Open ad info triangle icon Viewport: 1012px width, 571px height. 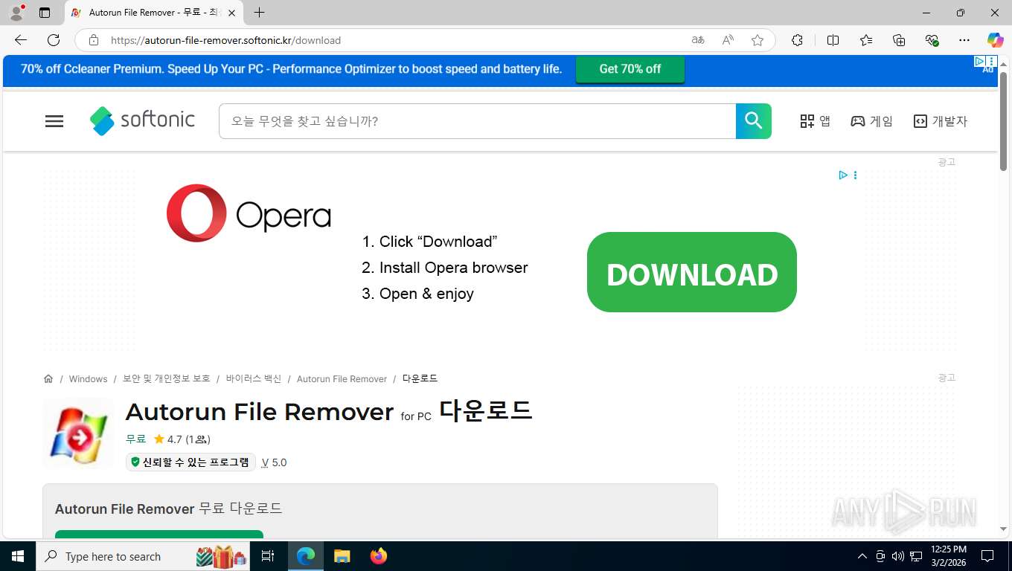pyautogui.click(x=843, y=175)
